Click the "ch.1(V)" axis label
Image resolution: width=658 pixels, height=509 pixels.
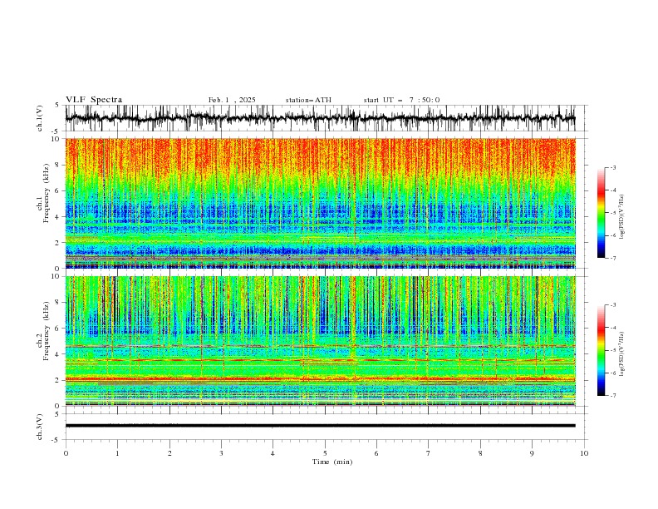[40, 118]
